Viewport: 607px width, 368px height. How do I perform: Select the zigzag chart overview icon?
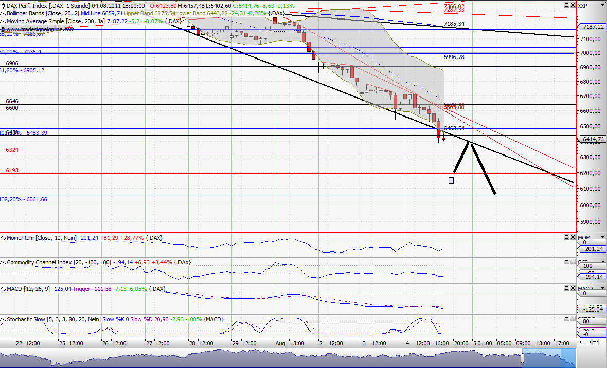[x=596, y=342]
